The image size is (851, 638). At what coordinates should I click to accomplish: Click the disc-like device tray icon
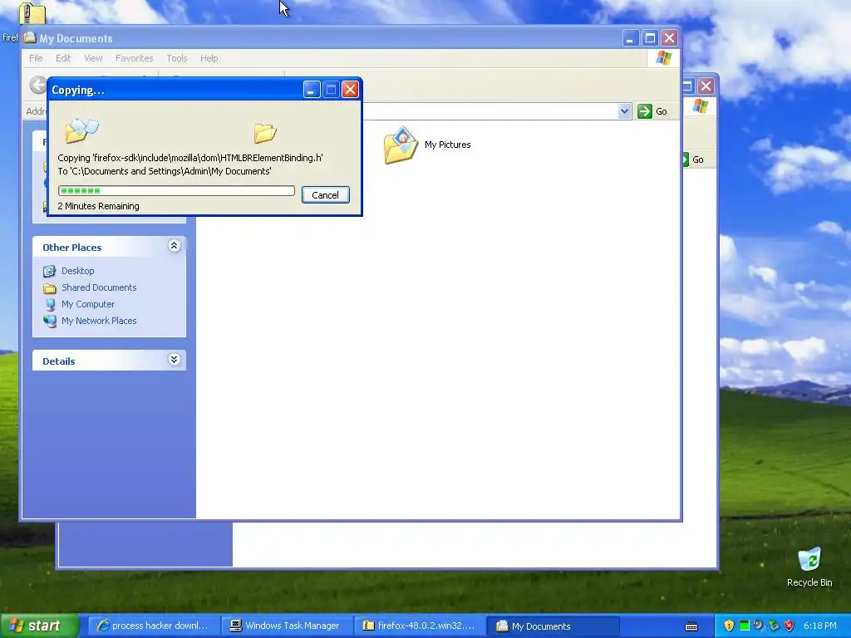tap(759, 626)
